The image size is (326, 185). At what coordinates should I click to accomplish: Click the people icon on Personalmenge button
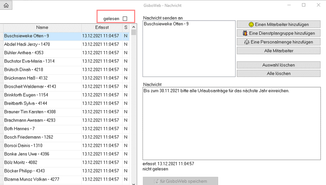point(247,42)
